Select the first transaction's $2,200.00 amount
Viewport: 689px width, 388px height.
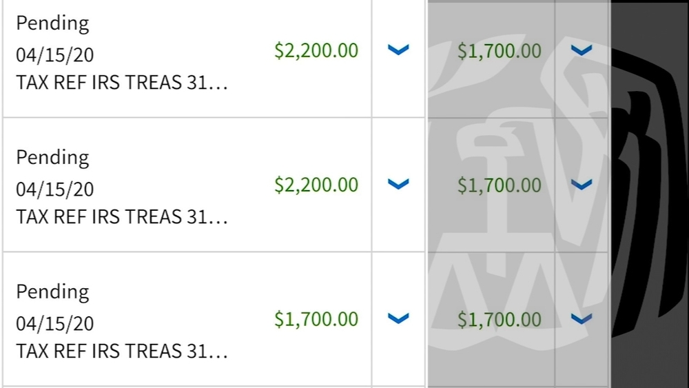pyautogui.click(x=316, y=50)
